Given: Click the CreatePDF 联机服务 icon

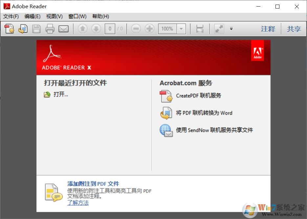Looking at the screenshot, I should click(166, 96).
